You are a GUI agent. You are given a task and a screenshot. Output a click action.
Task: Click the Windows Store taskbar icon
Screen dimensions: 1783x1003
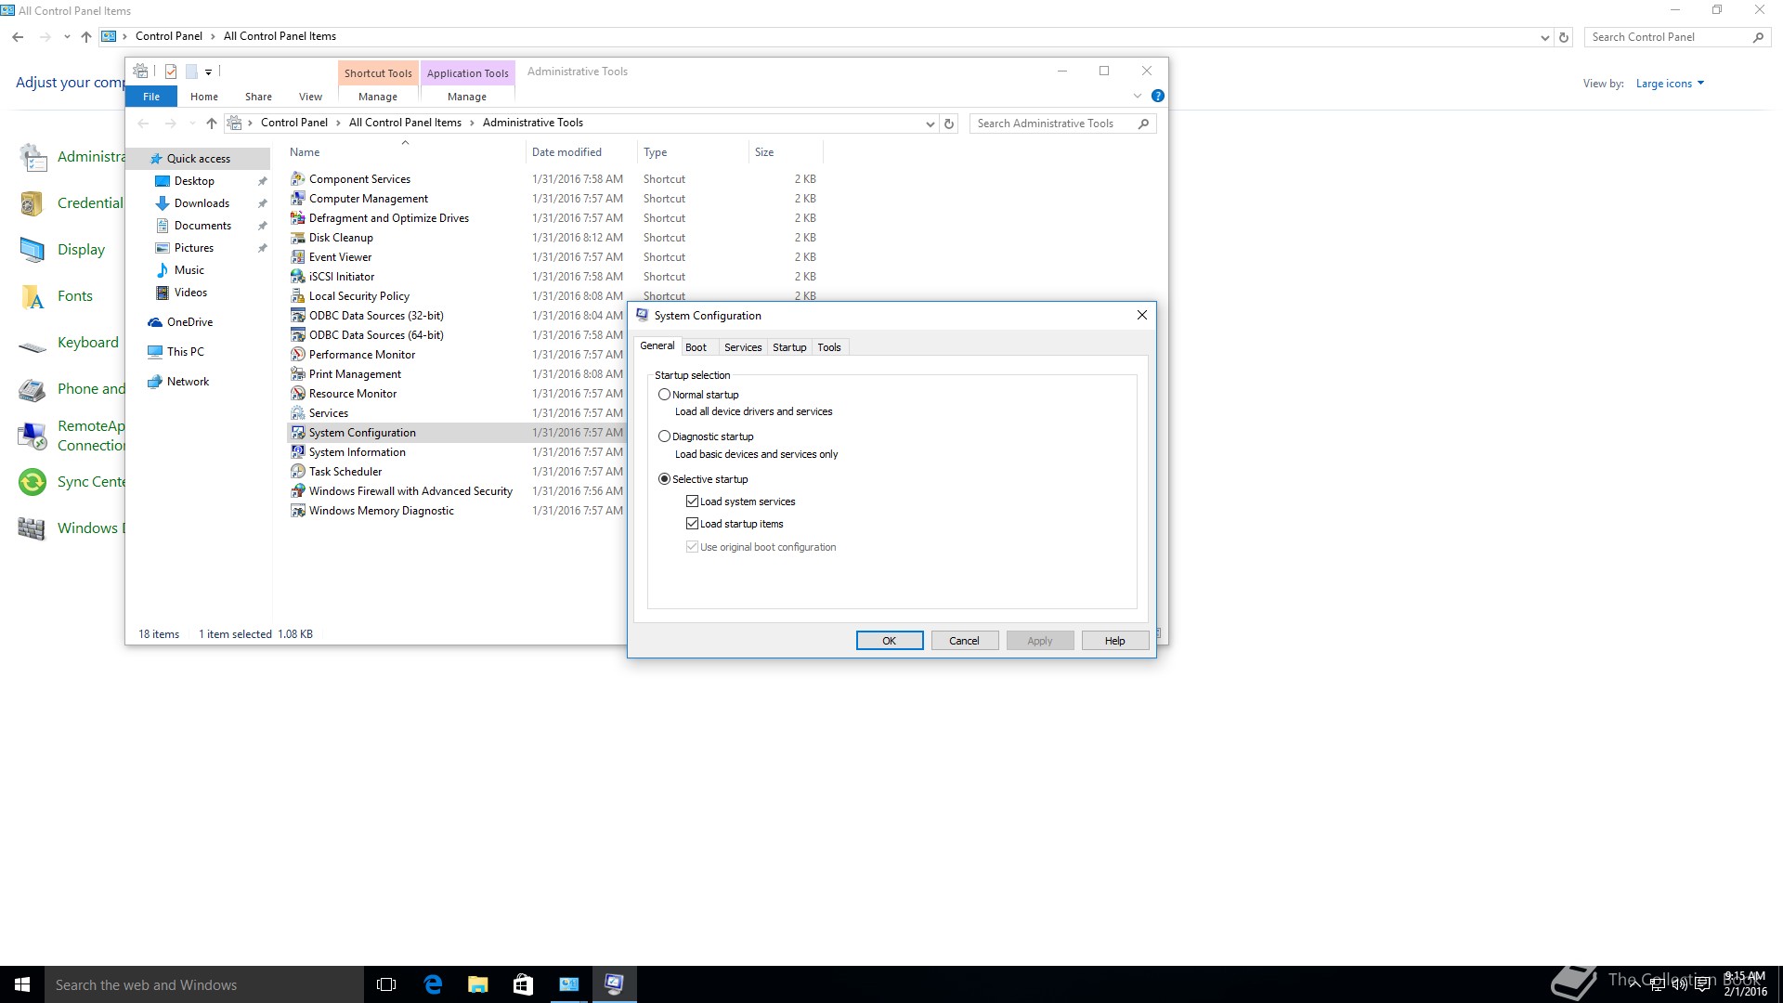coord(523,984)
